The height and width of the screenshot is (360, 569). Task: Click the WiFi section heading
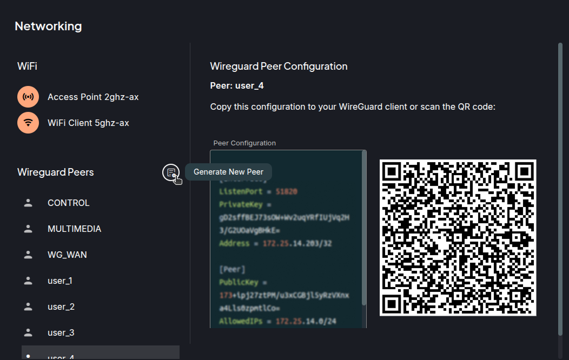pyautogui.click(x=27, y=66)
